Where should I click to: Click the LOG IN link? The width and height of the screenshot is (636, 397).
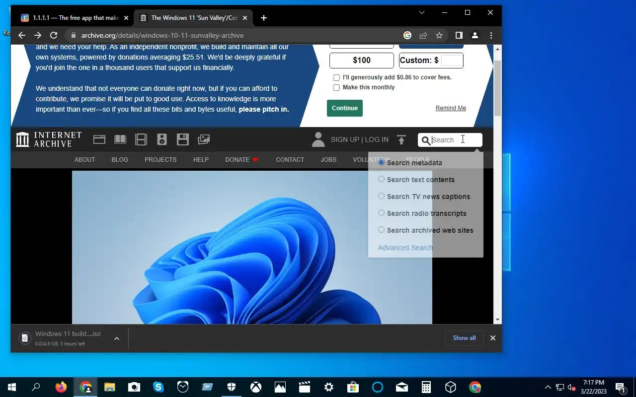tap(377, 139)
